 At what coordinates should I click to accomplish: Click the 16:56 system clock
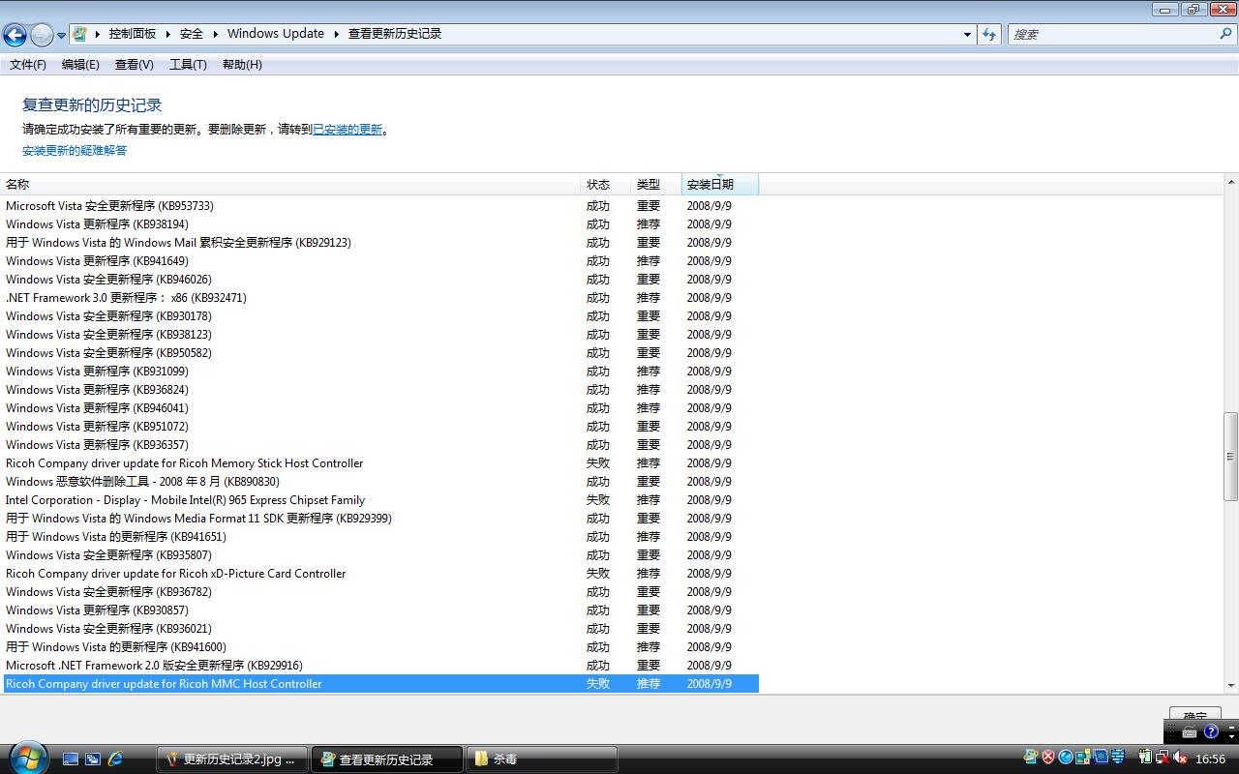[x=1211, y=759]
